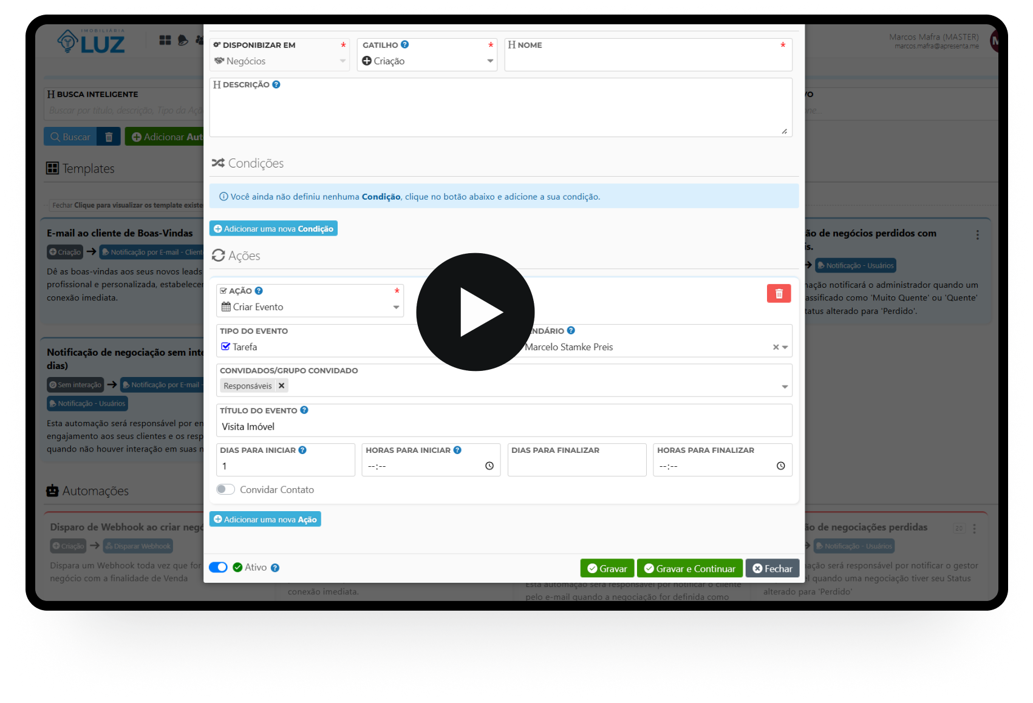
Task: Click Adicionar uma nova Condição button
Action: click(273, 229)
